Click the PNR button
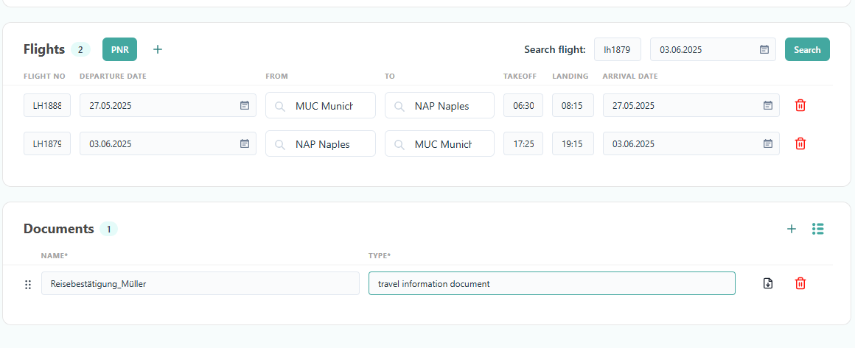Image resolution: width=855 pixels, height=348 pixels. (119, 49)
